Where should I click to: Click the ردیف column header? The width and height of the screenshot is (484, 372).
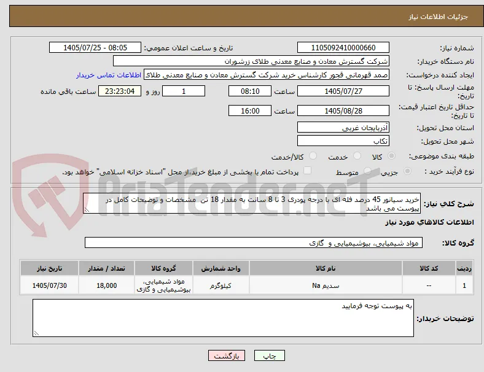464,268
